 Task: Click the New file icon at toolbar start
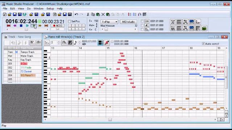(x=5, y=14)
